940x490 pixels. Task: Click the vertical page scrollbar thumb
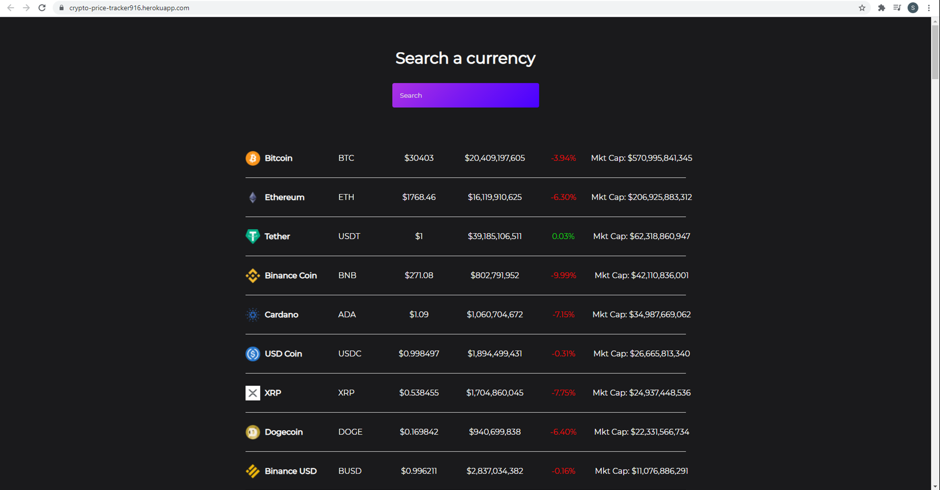[935, 52]
